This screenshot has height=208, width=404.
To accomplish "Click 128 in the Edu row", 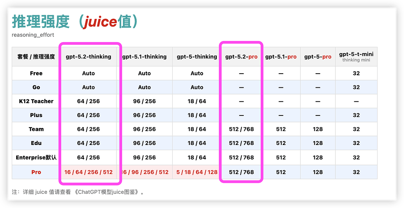I will click(318, 143).
